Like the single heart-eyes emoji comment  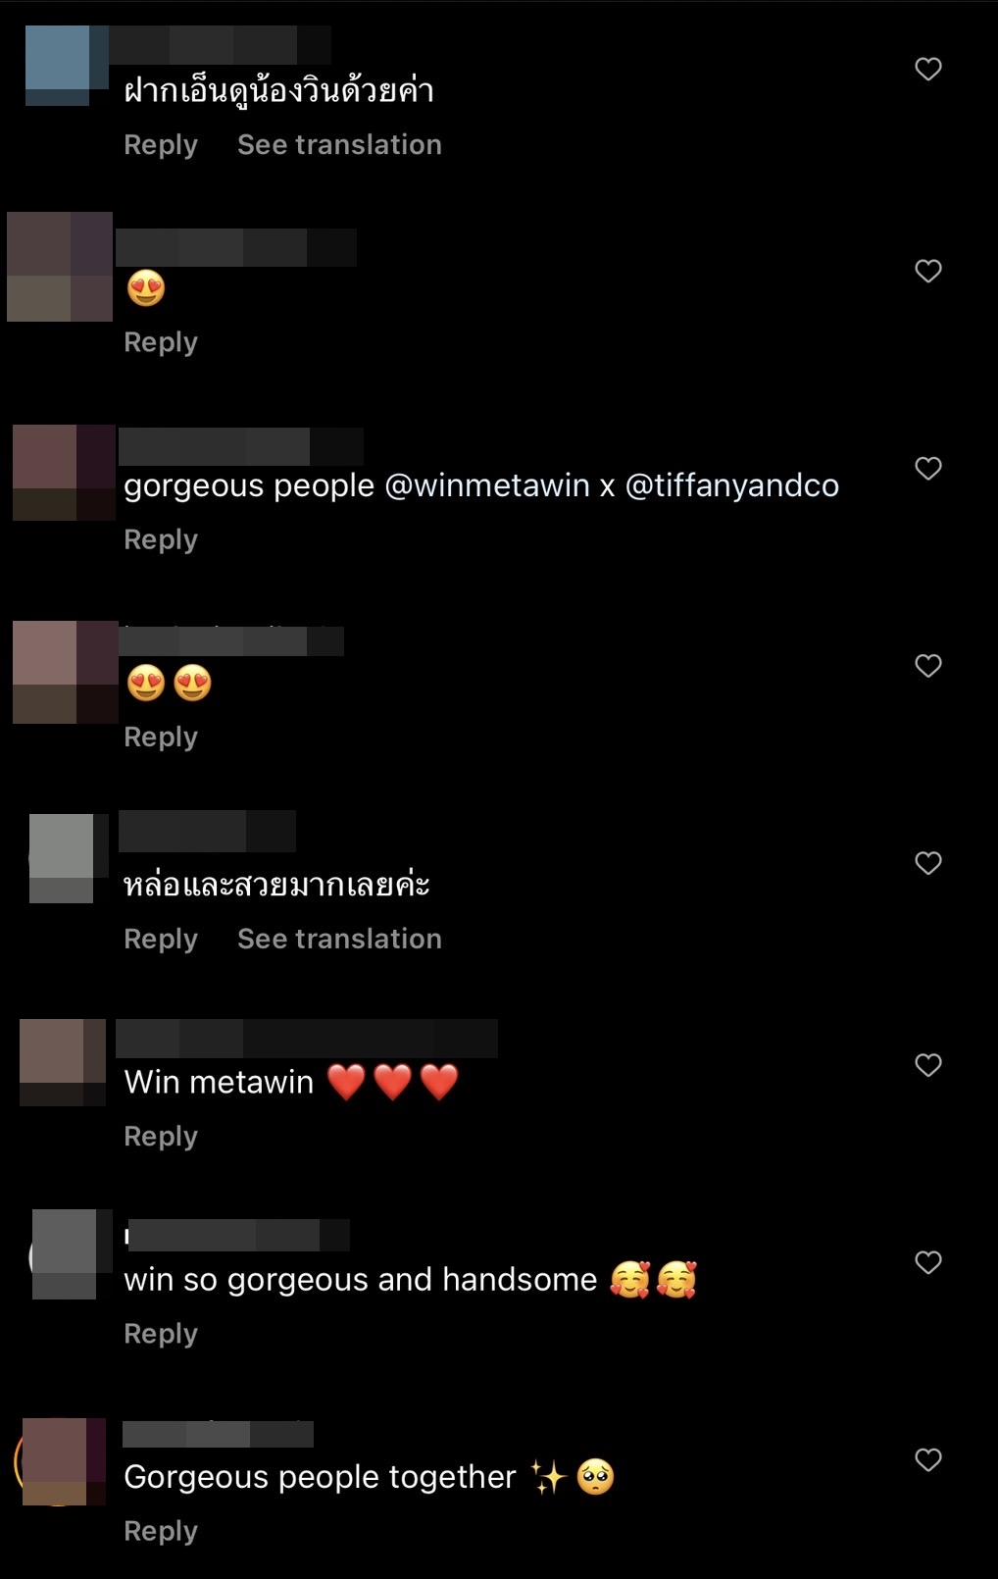(x=927, y=271)
